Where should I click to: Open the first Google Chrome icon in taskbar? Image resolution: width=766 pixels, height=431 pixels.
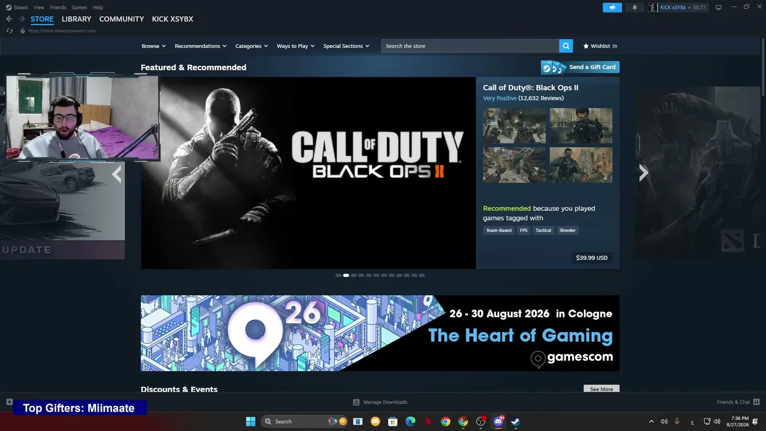click(445, 421)
